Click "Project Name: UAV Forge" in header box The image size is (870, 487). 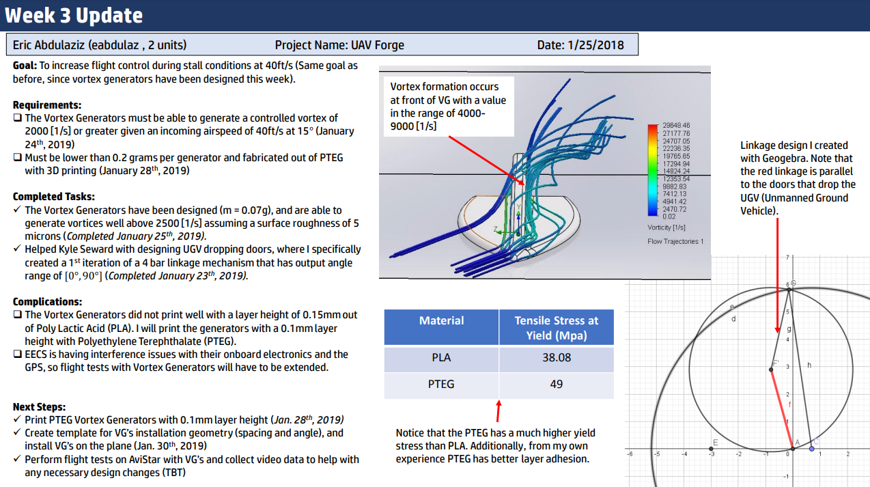pyautogui.click(x=339, y=45)
